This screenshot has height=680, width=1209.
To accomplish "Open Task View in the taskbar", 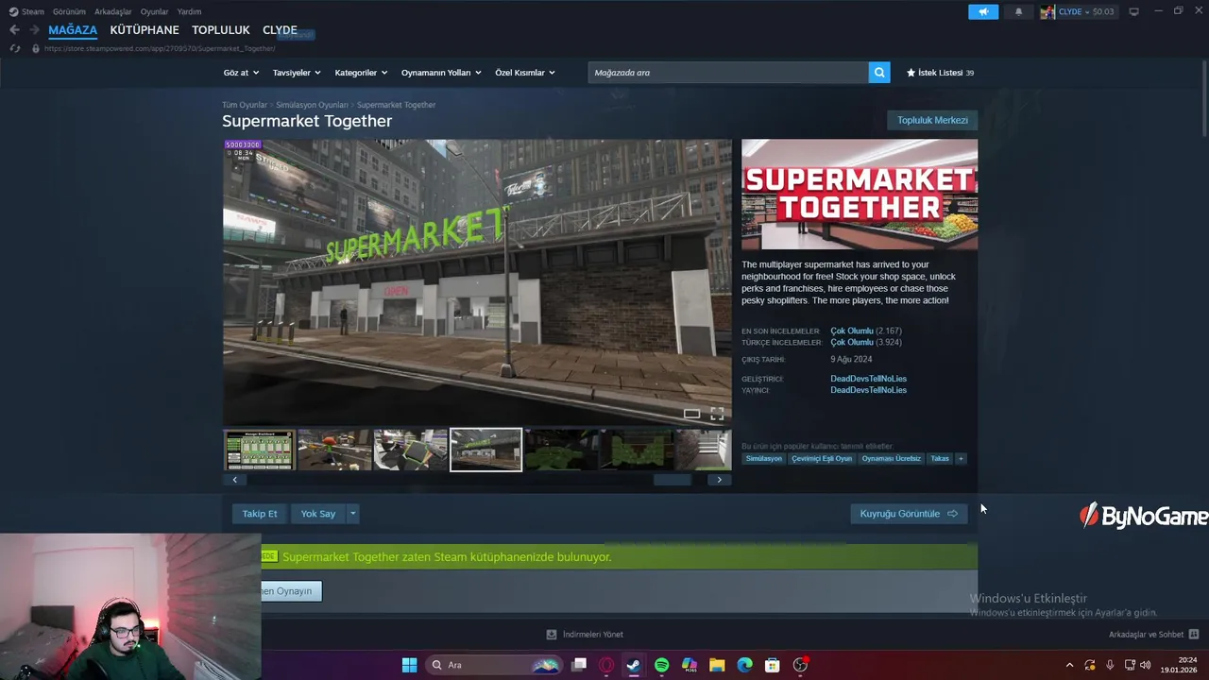I will [579, 665].
